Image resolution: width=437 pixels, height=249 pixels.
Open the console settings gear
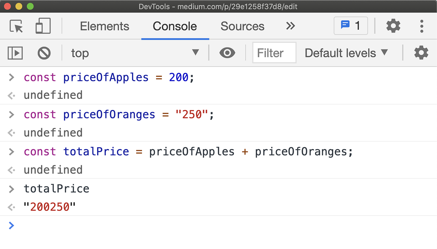(421, 53)
